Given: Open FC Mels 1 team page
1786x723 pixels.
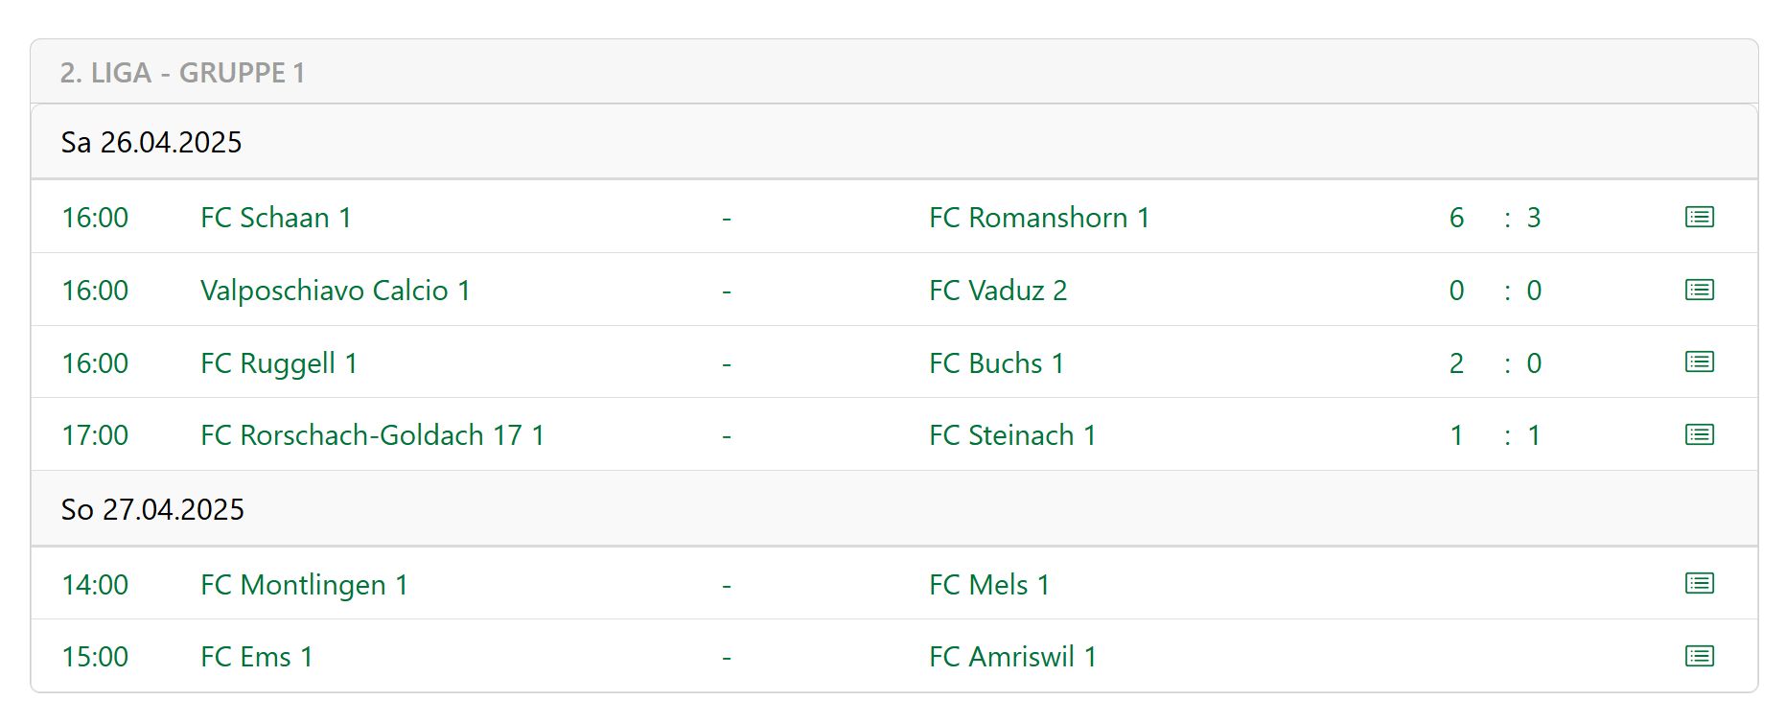Looking at the screenshot, I should 989,585.
